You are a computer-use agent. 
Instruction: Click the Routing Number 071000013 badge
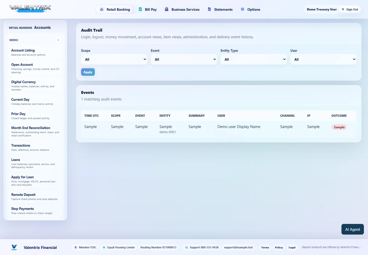click(x=158, y=247)
